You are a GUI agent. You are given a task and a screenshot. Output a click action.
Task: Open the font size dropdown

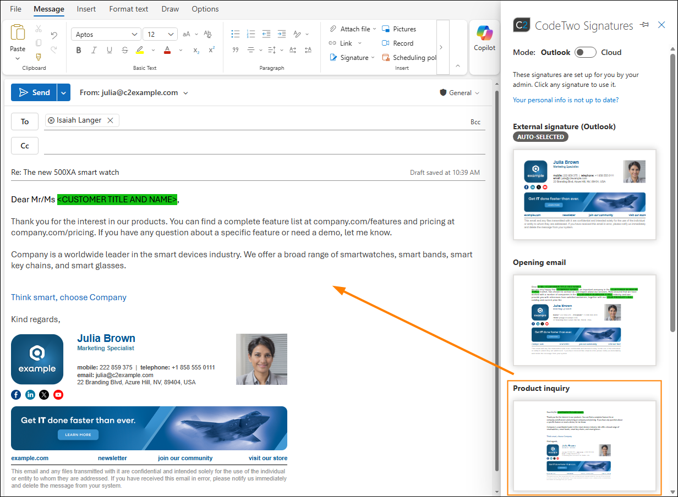coord(172,35)
